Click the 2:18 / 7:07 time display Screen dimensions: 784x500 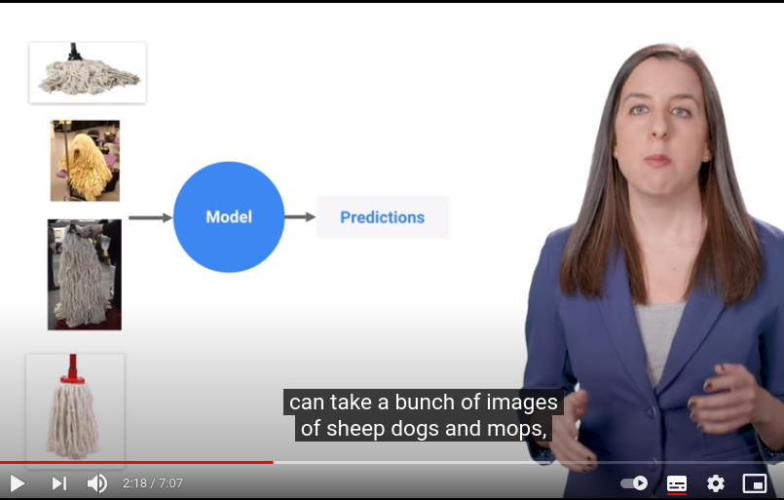[153, 483]
